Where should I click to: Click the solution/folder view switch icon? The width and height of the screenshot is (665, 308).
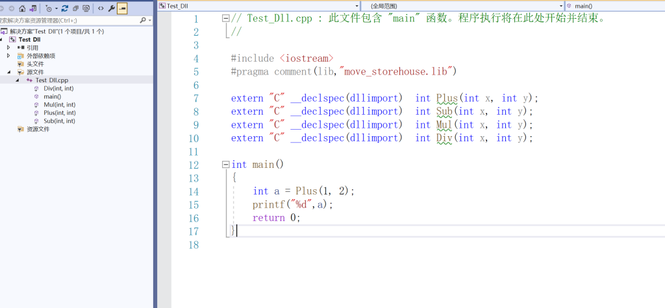[x=33, y=8]
